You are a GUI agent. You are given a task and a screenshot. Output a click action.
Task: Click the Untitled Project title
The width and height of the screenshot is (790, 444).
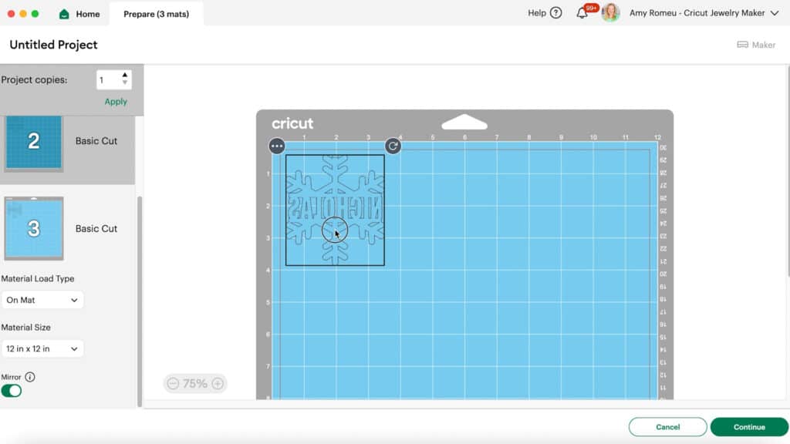[x=53, y=45]
